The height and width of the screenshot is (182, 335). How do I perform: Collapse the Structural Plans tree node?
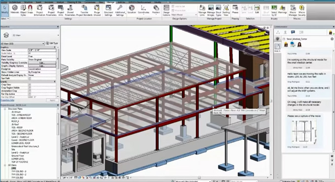point(5,109)
